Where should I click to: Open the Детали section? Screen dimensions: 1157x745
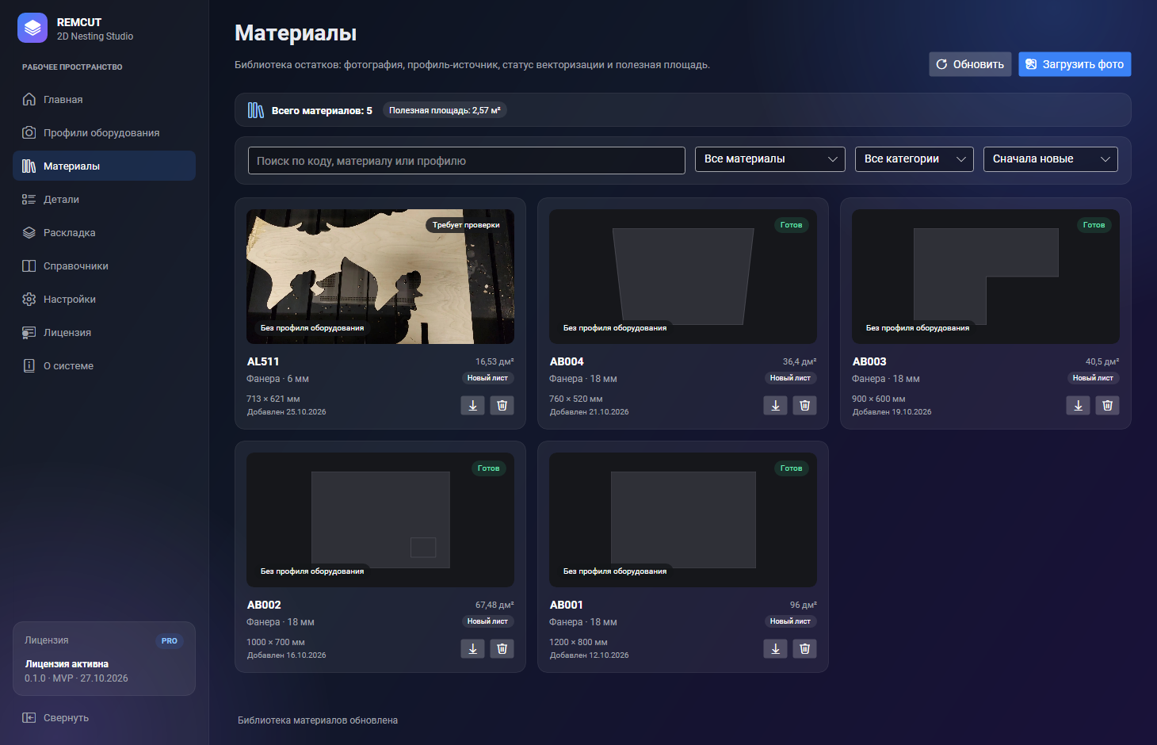(105, 199)
